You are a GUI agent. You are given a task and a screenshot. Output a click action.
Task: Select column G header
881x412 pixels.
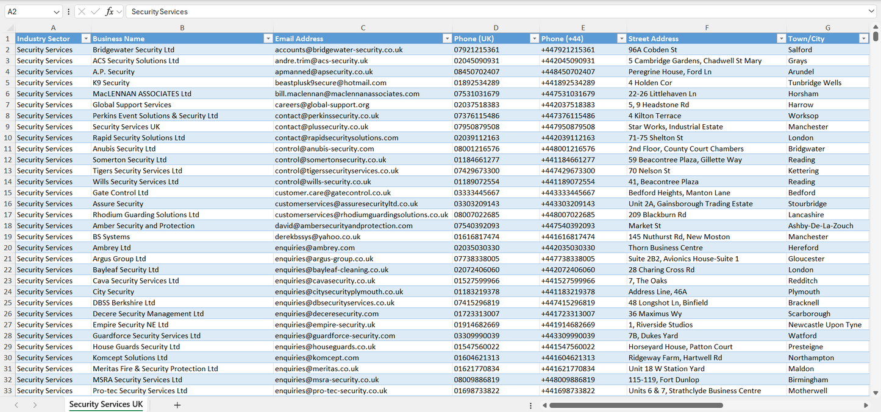pos(828,27)
